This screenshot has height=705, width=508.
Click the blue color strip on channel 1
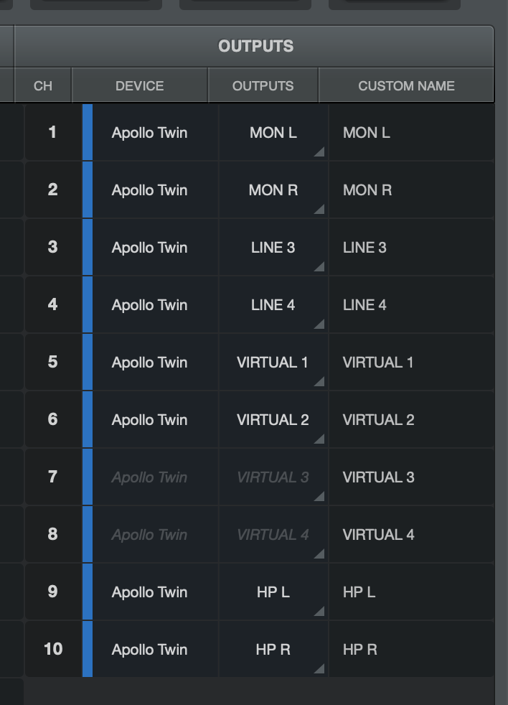point(88,133)
